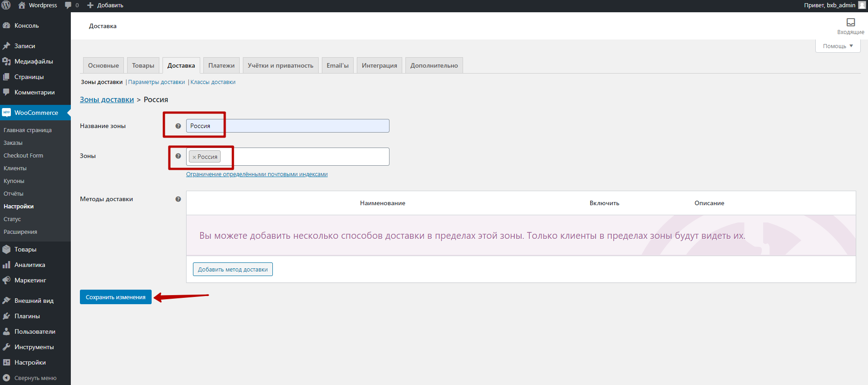This screenshot has height=385, width=868.
Task: Open Страницы in the sidebar
Action: tap(35, 77)
